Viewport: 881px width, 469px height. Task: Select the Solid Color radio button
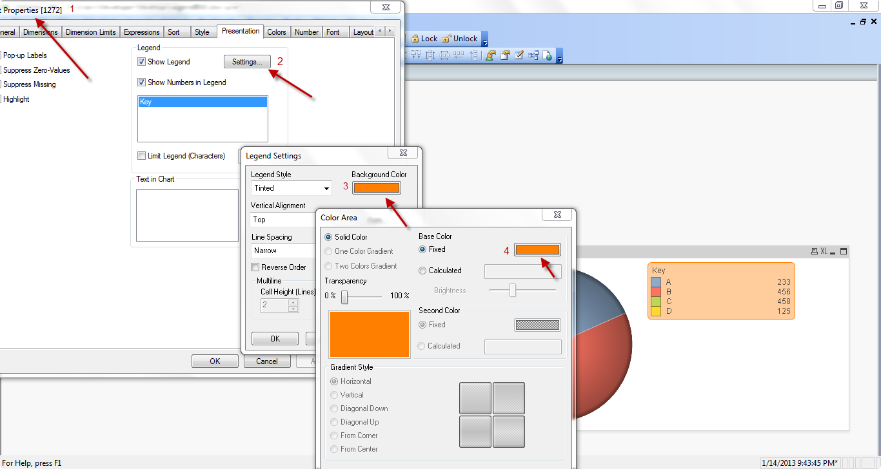click(329, 237)
